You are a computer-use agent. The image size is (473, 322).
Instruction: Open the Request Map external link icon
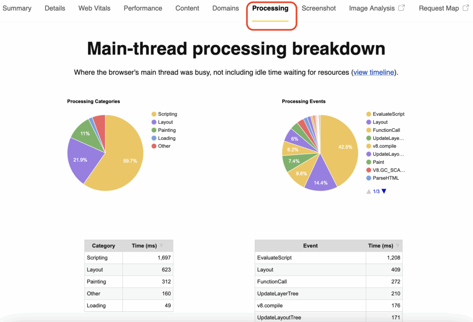[466, 7]
